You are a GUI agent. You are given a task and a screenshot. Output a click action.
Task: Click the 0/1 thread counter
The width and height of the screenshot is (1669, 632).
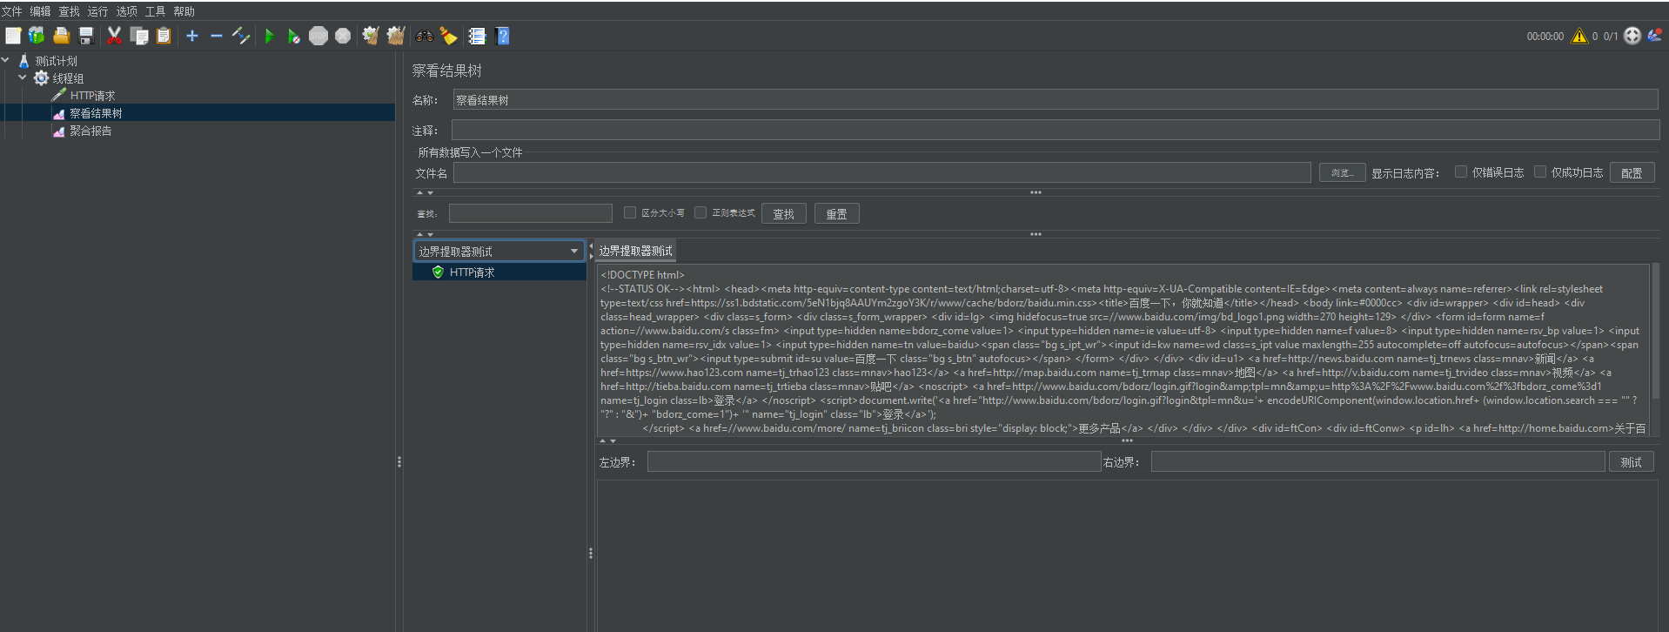tap(1611, 36)
